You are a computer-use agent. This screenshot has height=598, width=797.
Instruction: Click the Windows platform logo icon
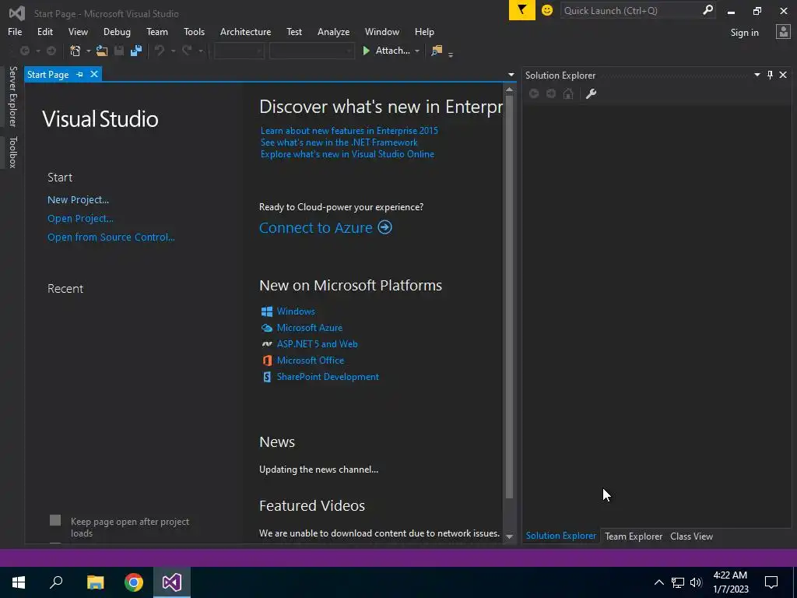pos(267,311)
